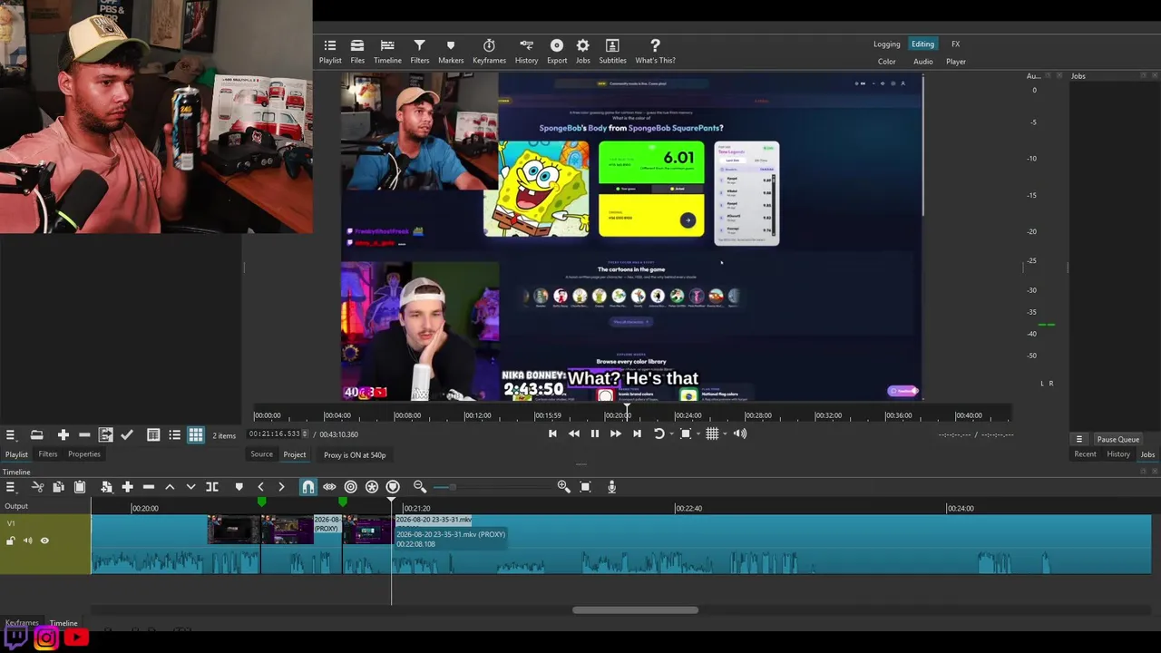Switch to the Logging layout
This screenshot has width=1161, height=653.
pos(887,44)
